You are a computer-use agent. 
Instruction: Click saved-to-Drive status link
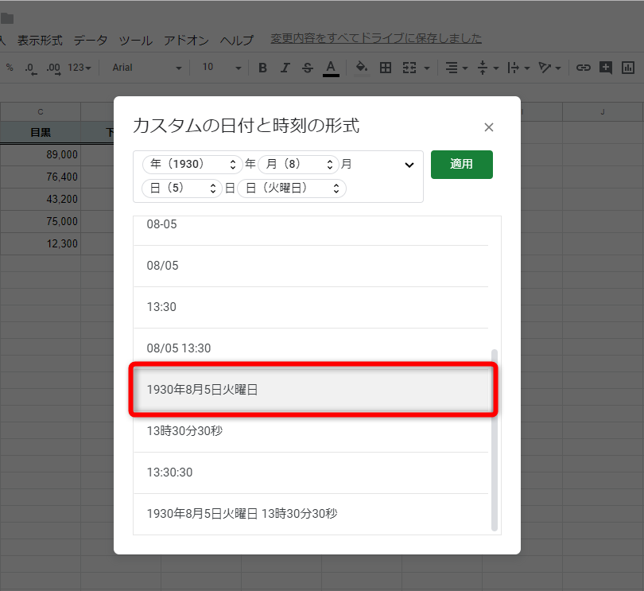click(x=376, y=39)
